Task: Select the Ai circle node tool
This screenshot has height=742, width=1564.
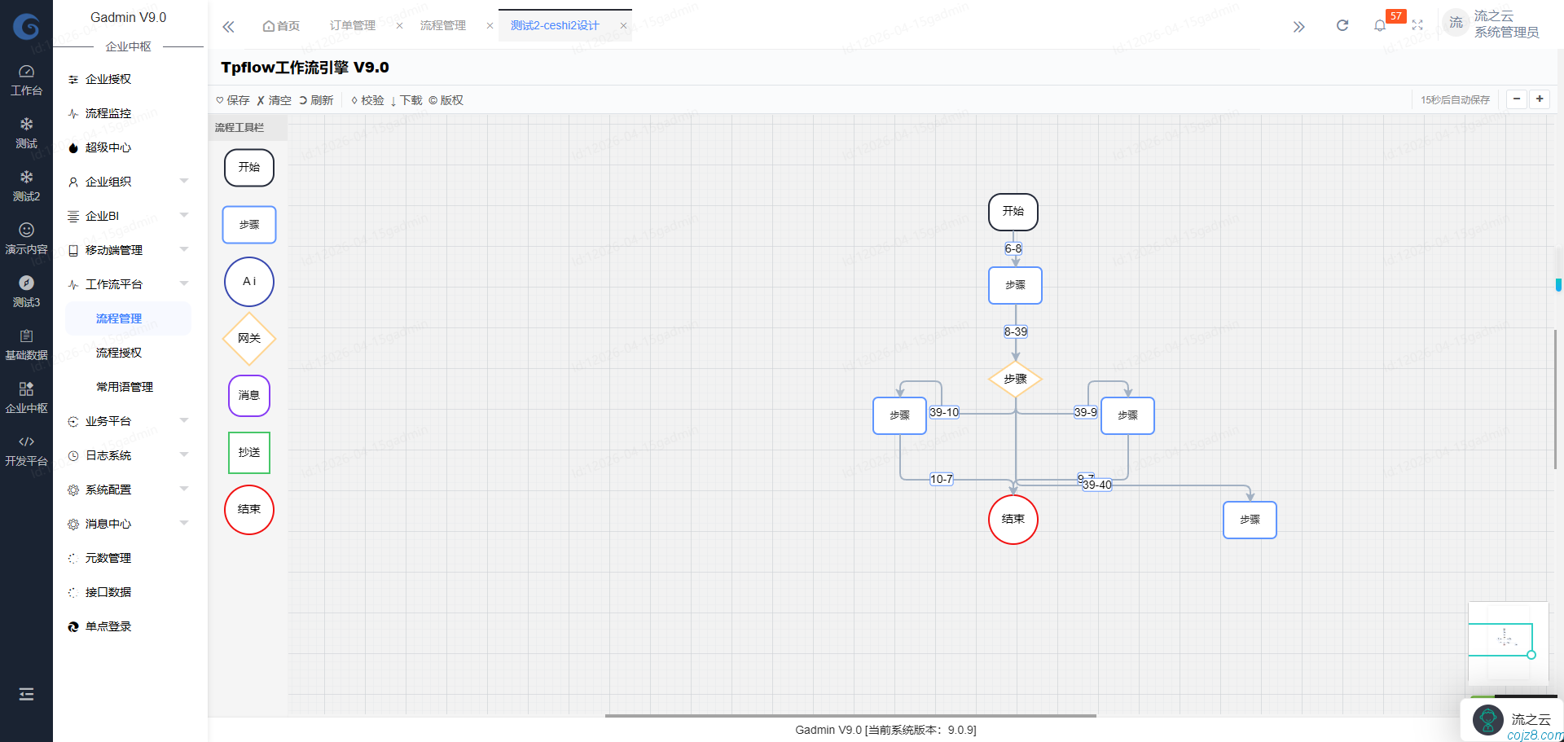Action: pos(248,282)
